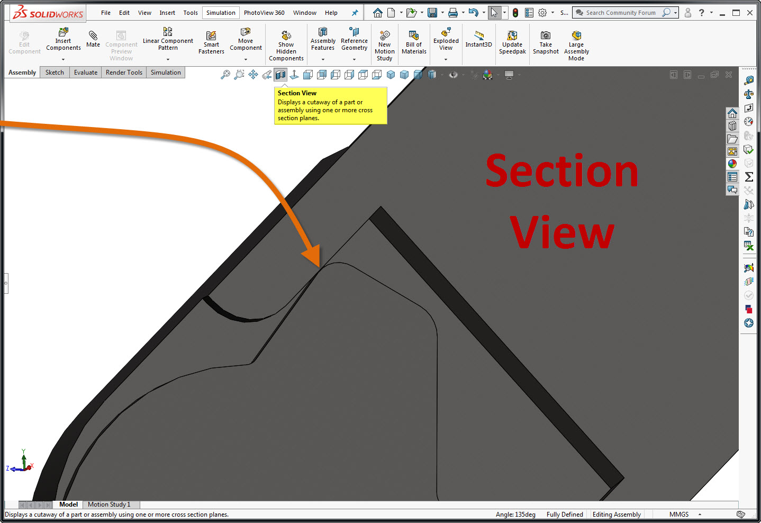Open SOLIDWORKS Forum task pane icon
The width and height of the screenshot is (761, 523).
(732, 190)
